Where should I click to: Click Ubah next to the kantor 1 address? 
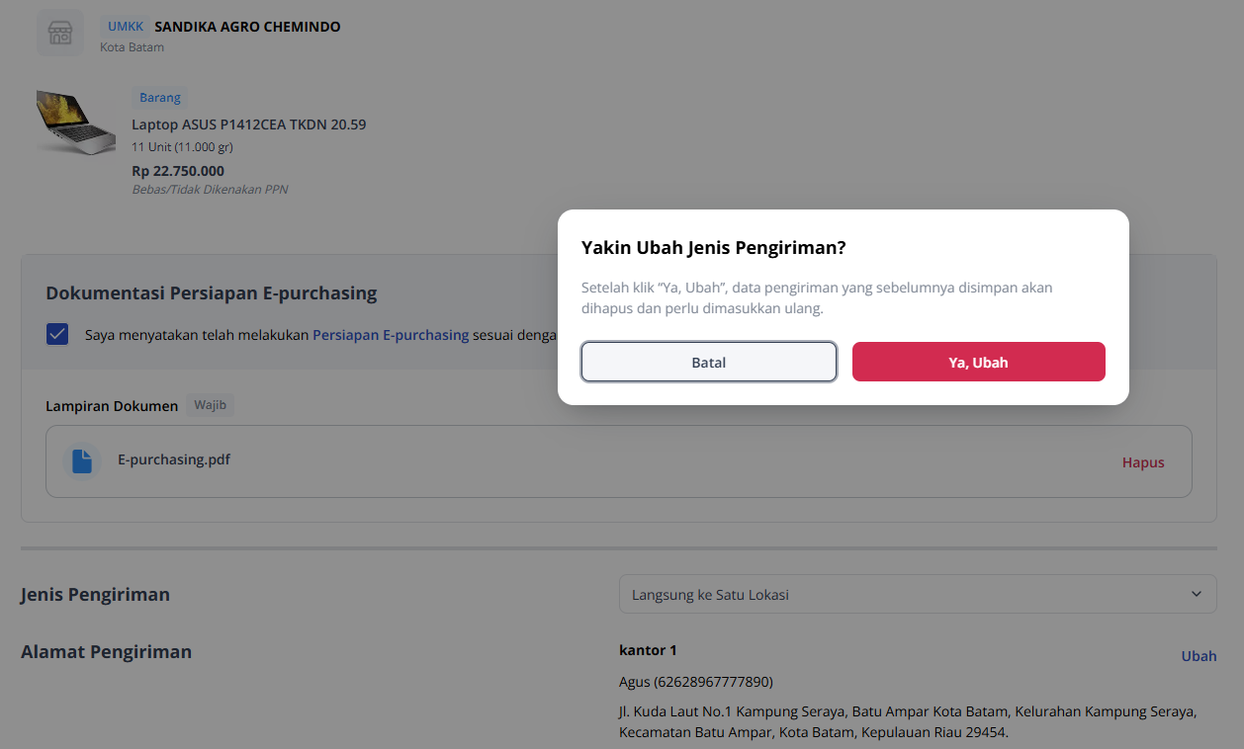[1199, 656]
